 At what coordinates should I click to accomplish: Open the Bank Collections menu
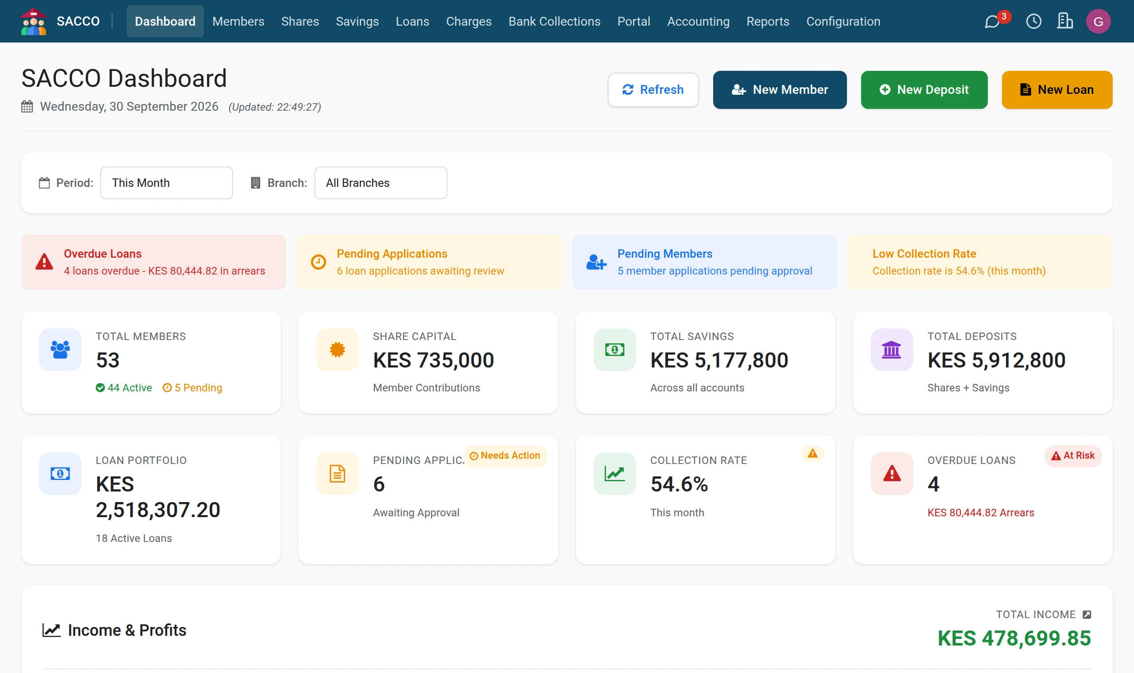[x=554, y=21]
